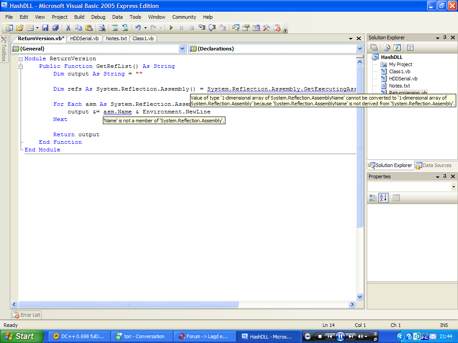Cut the selection with the scissors icon
Image resolution: width=458 pixels, height=343 pixels.
pyautogui.click(x=68, y=28)
